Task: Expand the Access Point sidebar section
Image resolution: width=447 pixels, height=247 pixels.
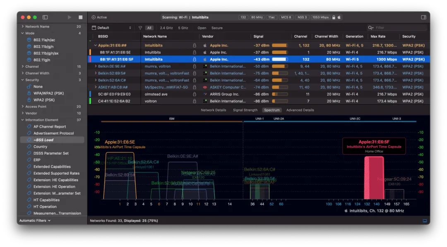Action: click(x=22, y=107)
